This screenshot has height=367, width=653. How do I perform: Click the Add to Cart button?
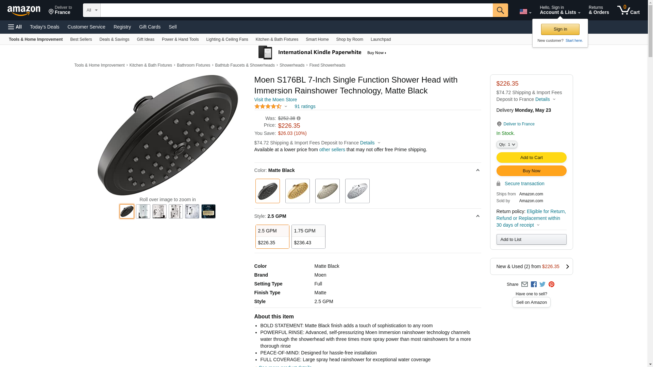[x=531, y=158]
